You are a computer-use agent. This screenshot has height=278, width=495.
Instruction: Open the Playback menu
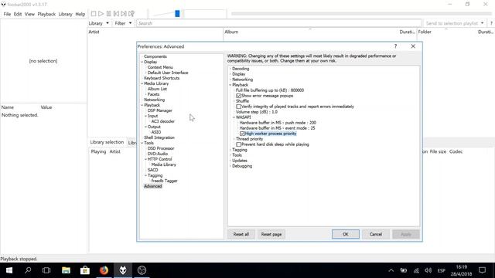46,14
